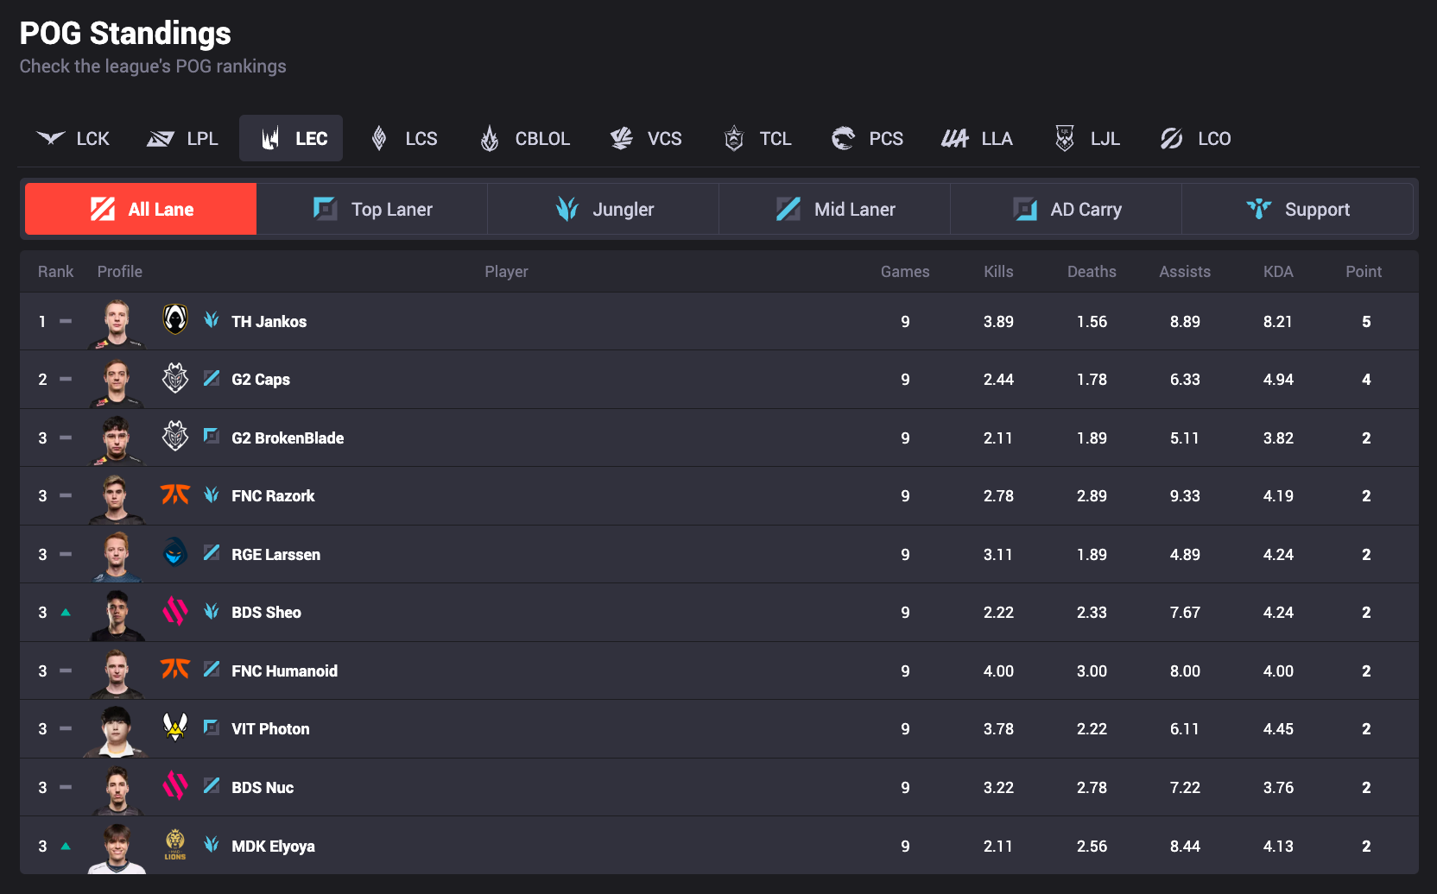Click the G2 logo beside BrokenBlade
The width and height of the screenshot is (1437, 894).
tap(175, 436)
